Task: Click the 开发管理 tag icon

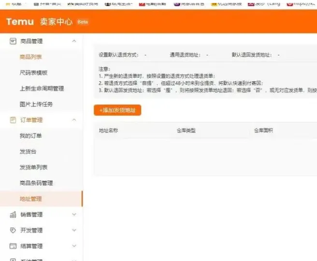Action: tap(13, 231)
